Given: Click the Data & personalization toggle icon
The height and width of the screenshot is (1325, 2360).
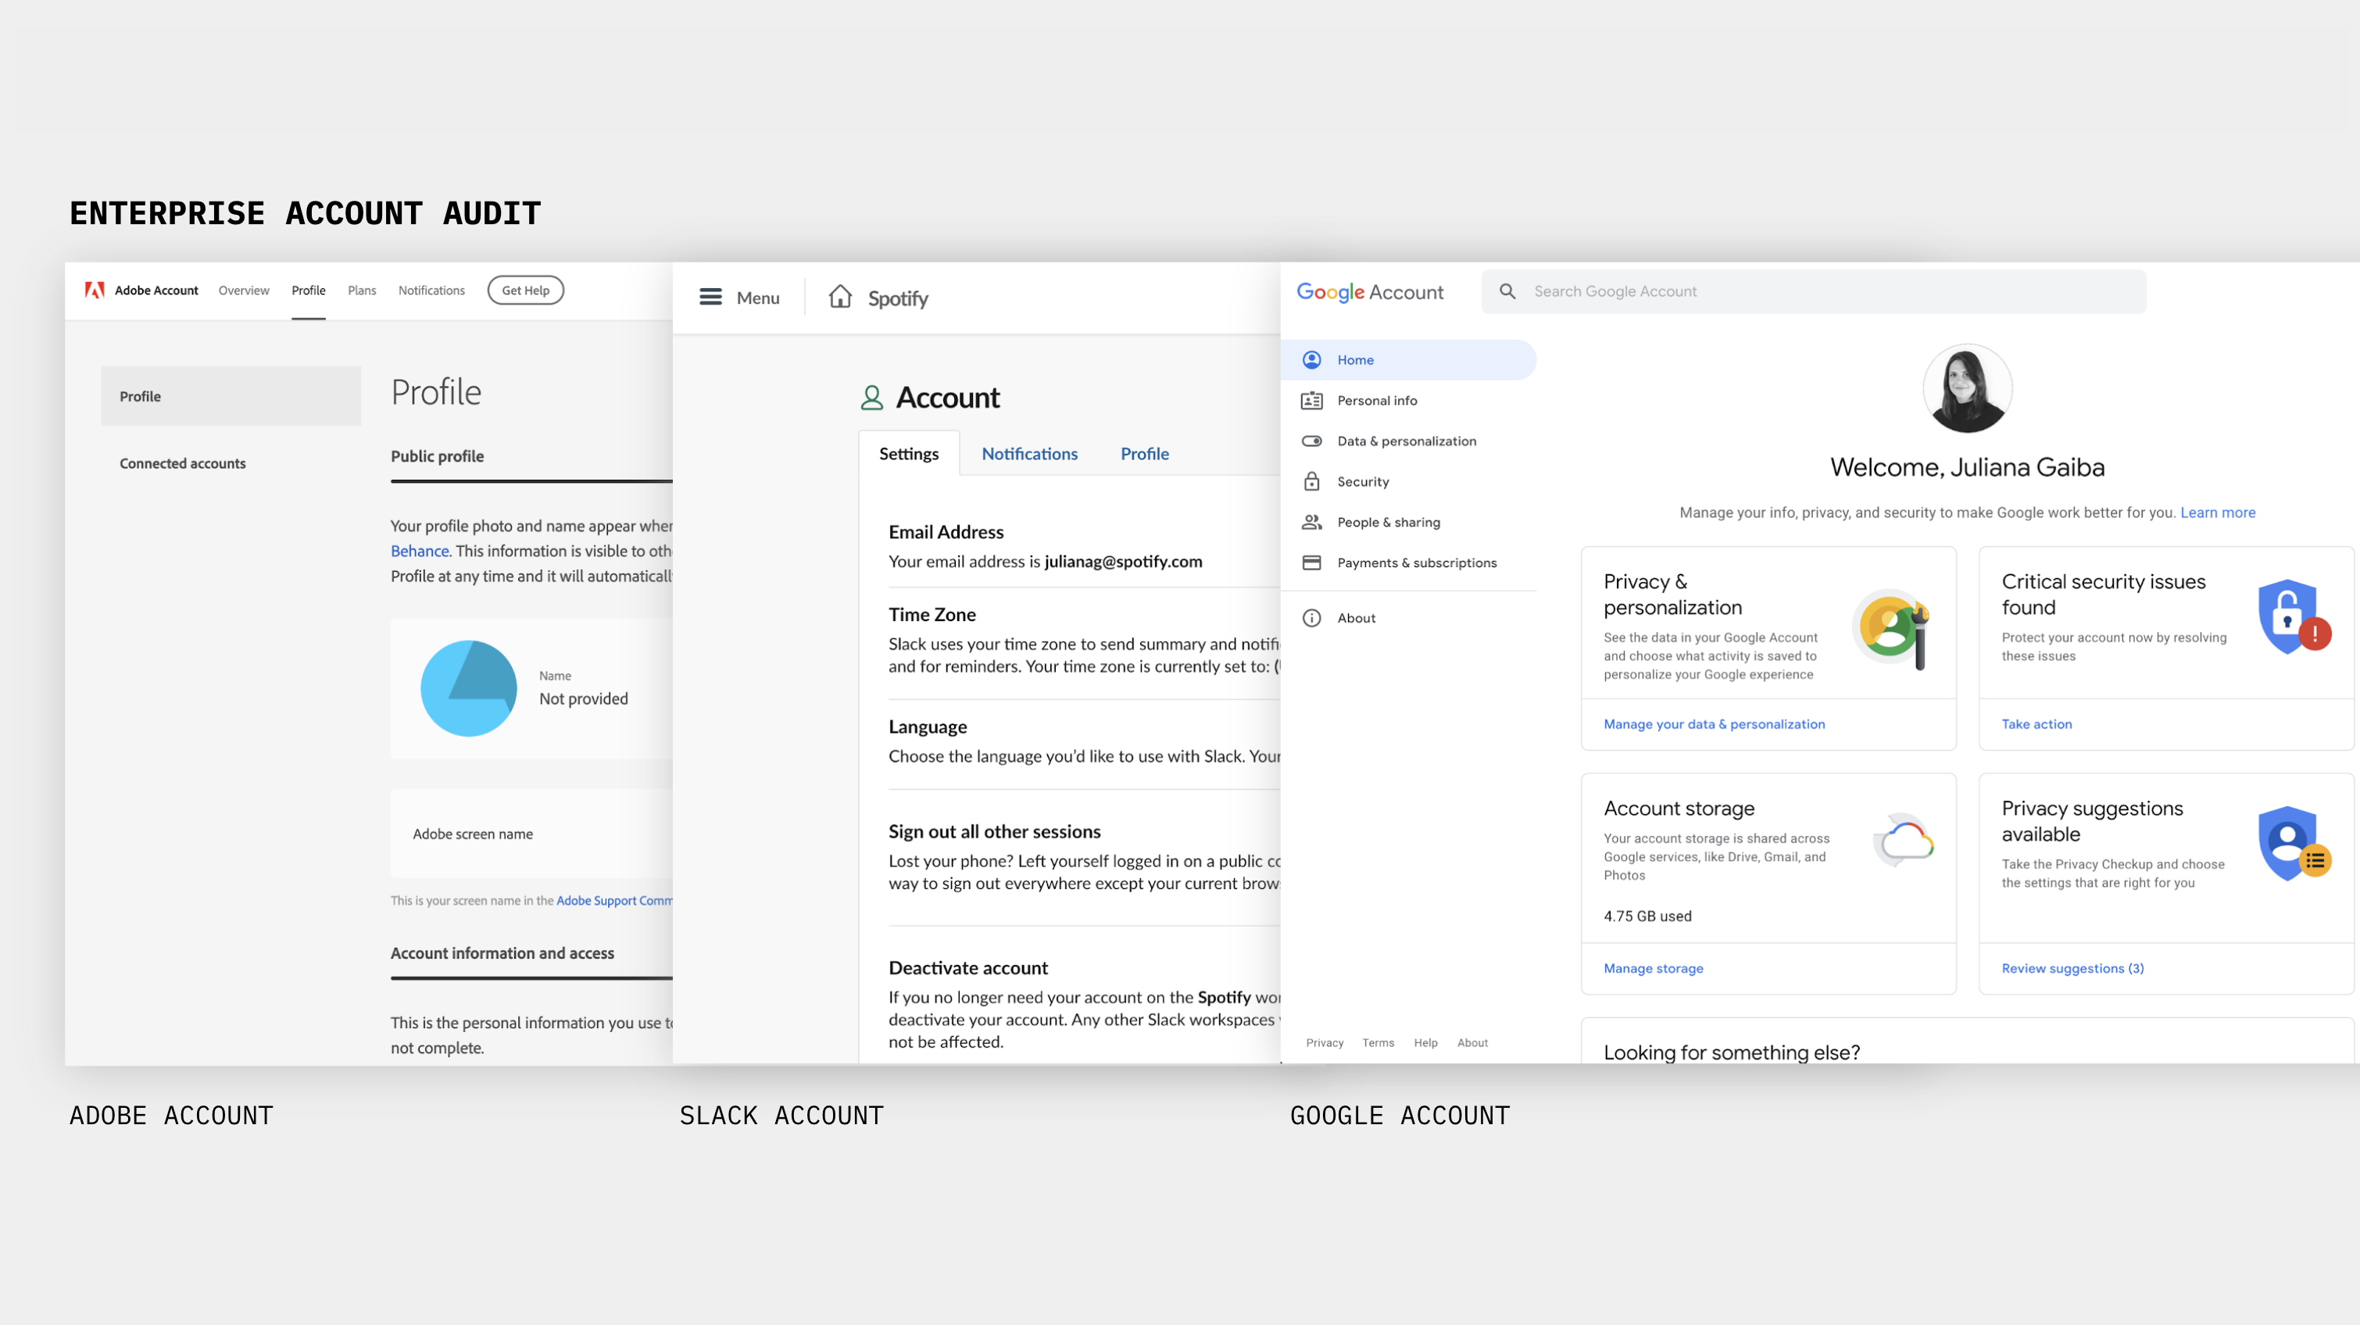Looking at the screenshot, I should pos(1311,441).
